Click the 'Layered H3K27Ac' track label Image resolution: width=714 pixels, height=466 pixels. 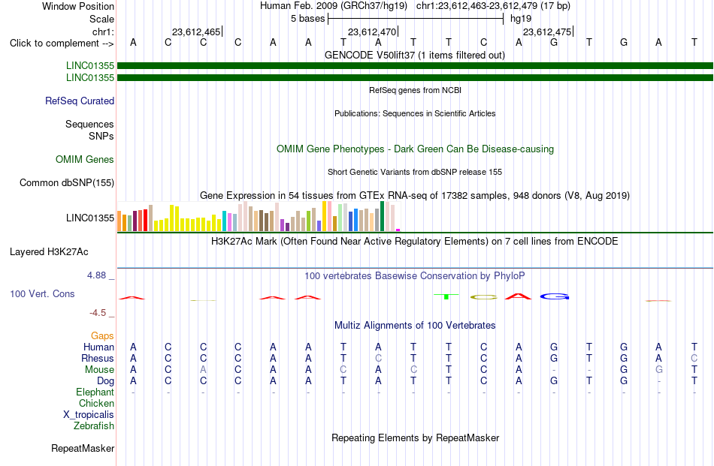[x=49, y=252]
